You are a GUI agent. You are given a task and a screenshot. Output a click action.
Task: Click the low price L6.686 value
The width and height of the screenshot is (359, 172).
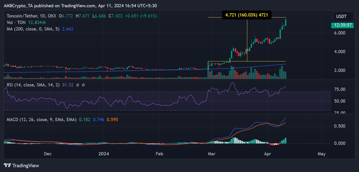pos(99,16)
